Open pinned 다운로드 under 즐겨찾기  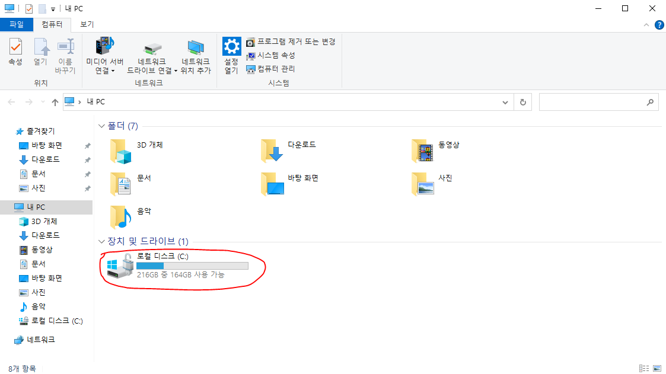pyautogui.click(x=46, y=159)
